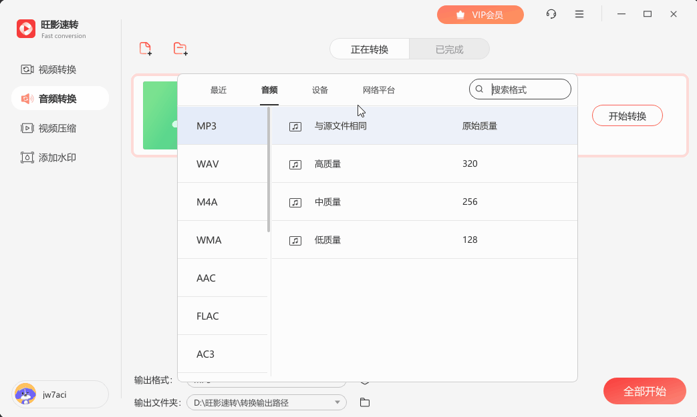This screenshot has height=417, width=697.
Task: Open the 添加文件夹 add-folder icon
Action: pyautogui.click(x=179, y=49)
